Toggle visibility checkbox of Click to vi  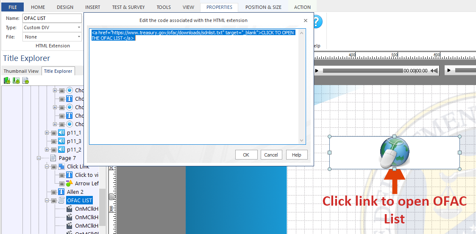[61, 175]
